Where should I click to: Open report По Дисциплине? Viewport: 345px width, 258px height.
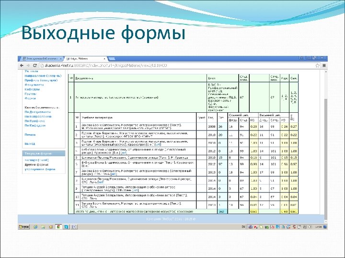[38, 112]
